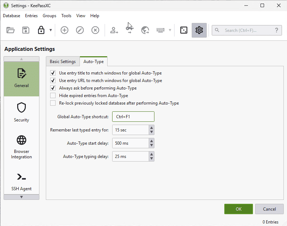Copy URL to clipboard globe icon
The image size is (287, 226).
pyautogui.click(x=145, y=30)
